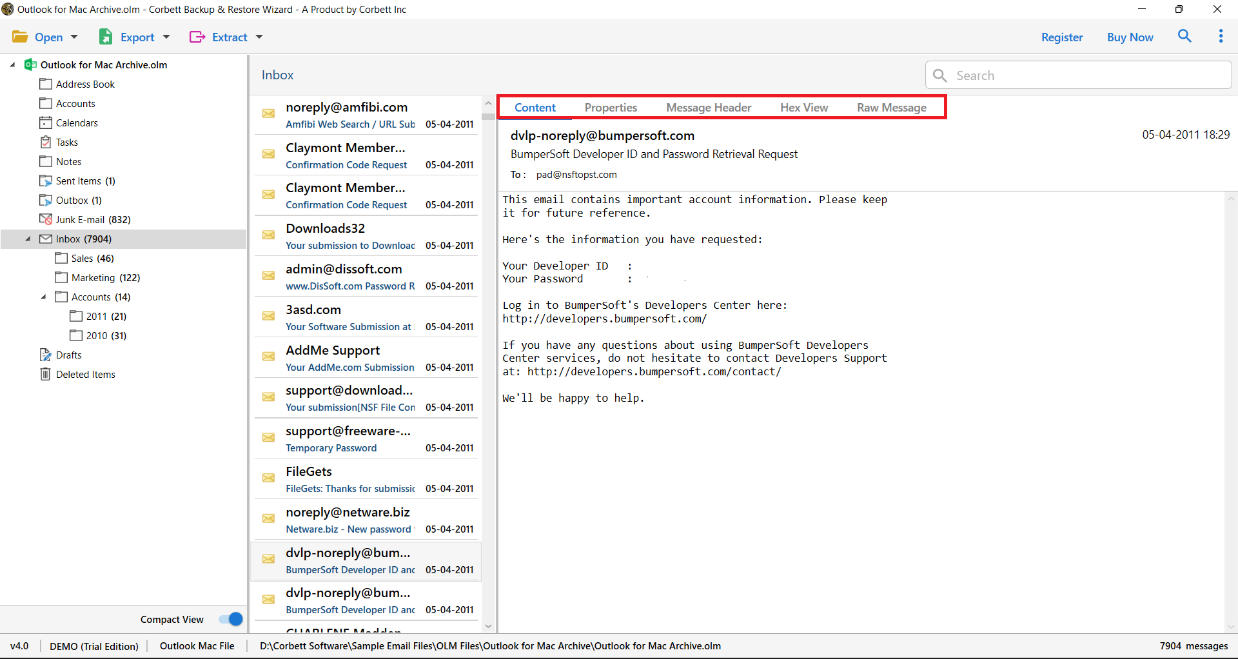Click the Outbox folder icon

click(x=46, y=200)
